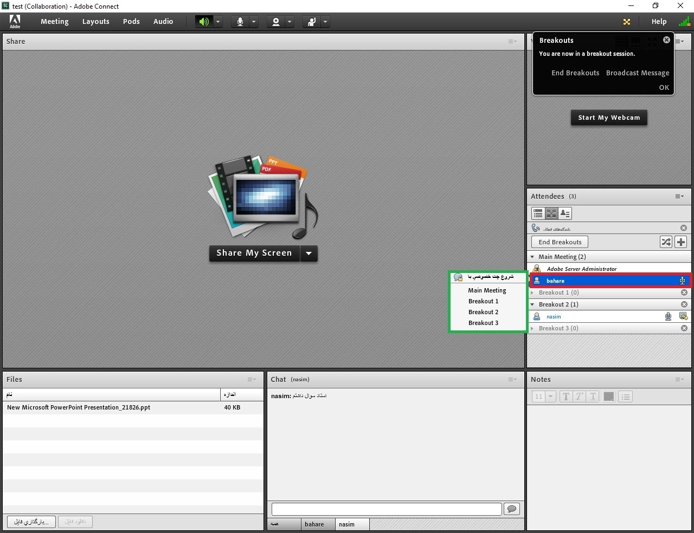Remove Breakout 1 room
This screenshot has height=533, width=694.
tap(684, 292)
